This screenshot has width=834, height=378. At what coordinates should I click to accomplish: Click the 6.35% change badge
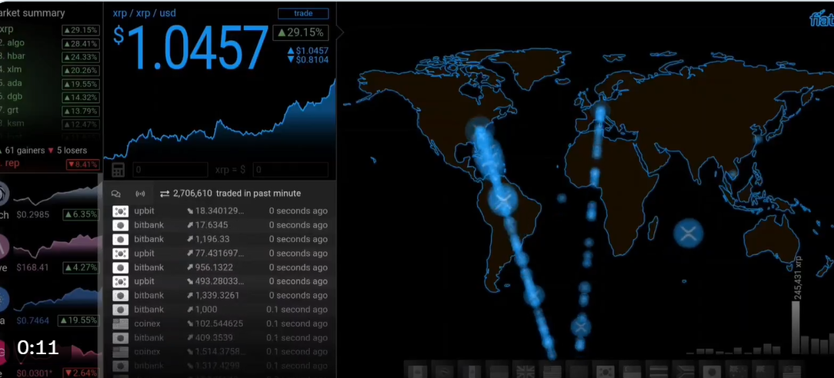tap(81, 214)
